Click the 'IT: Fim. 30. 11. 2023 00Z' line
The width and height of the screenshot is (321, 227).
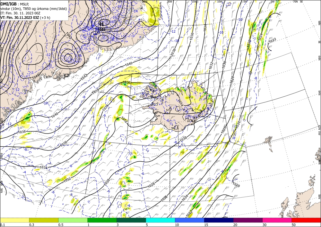[x=20, y=13]
